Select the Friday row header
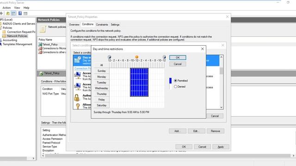Viewport: 296px width, 166px height. point(102,100)
